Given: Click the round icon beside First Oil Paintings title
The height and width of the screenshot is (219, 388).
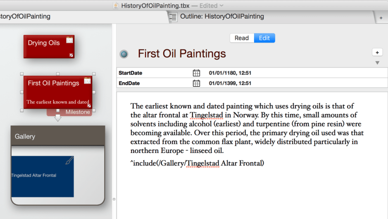Looking at the screenshot, I should tap(124, 54).
